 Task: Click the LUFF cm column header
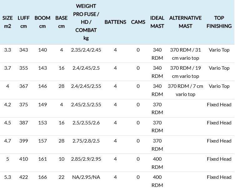tap(23, 22)
